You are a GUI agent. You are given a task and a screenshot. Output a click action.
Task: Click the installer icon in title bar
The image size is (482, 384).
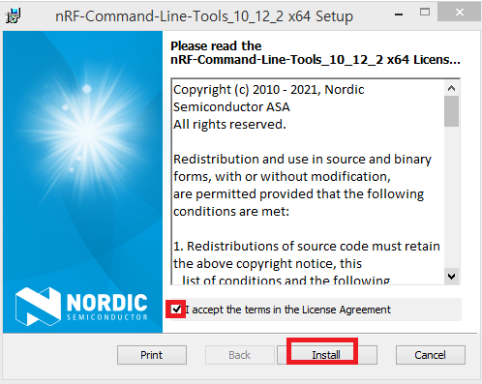click(x=14, y=15)
